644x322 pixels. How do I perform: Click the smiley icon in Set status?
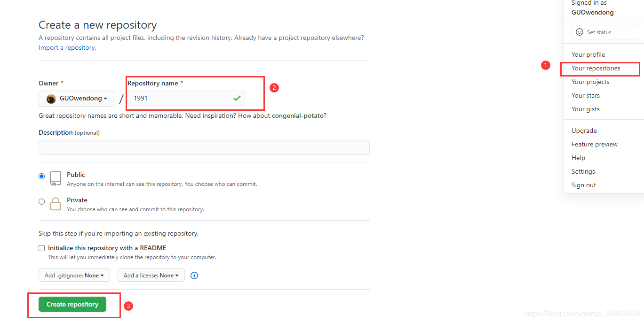[x=580, y=32]
